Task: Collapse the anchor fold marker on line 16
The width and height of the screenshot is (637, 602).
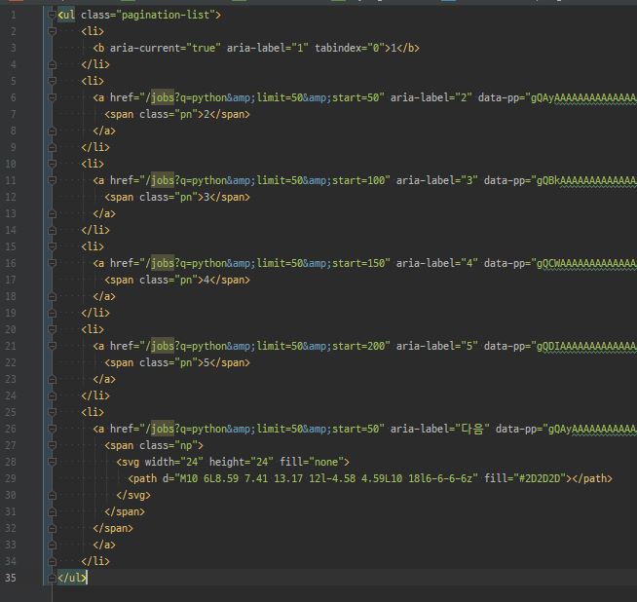Action: pyautogui.click(x=52, y=263)
